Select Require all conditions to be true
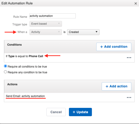Screen dimensions: 139x124 [5, 66]
